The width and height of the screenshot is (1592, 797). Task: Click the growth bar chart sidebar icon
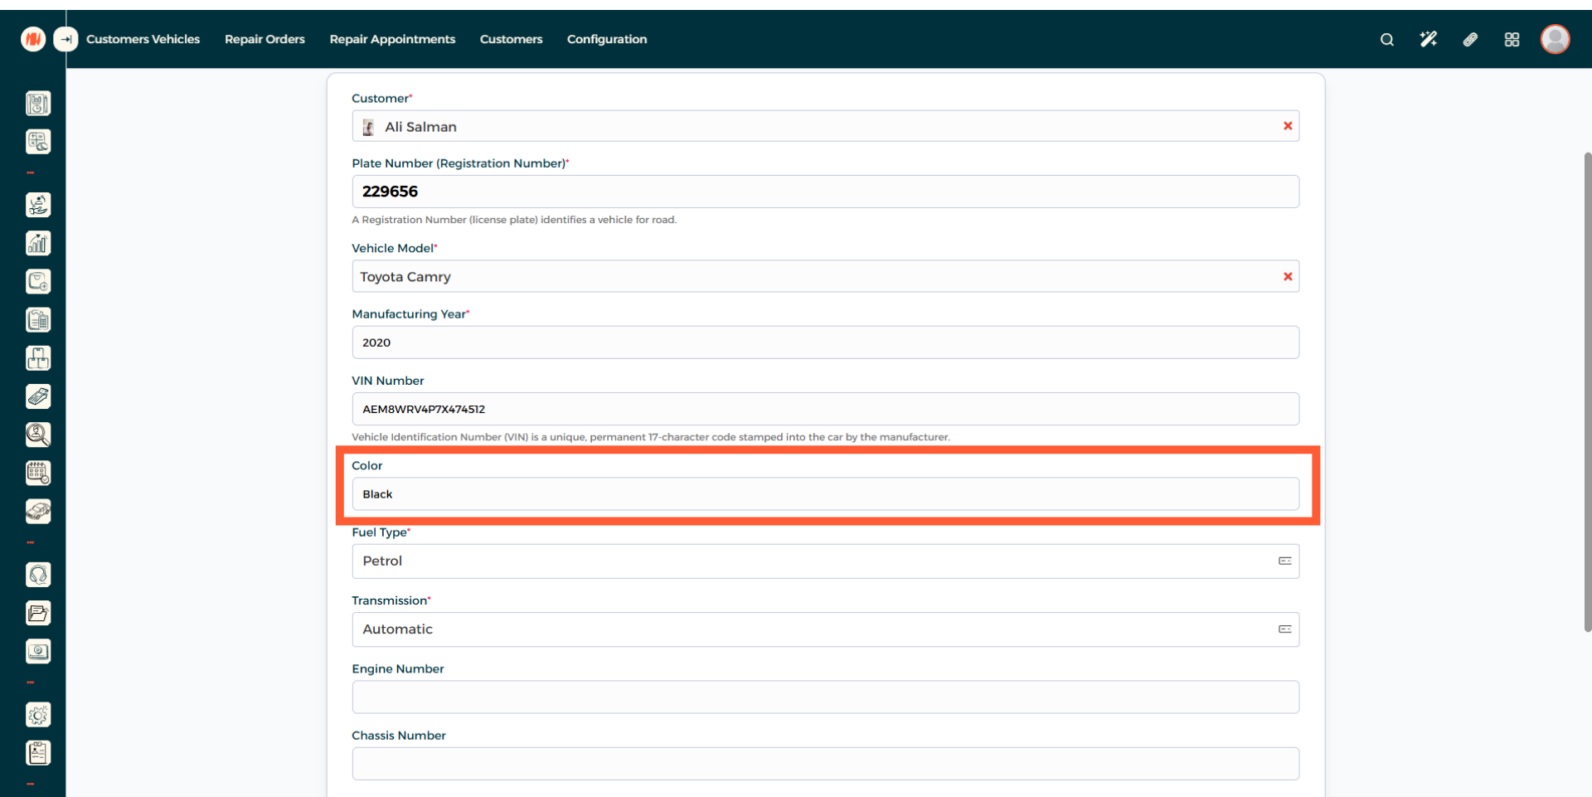point(38,243)
